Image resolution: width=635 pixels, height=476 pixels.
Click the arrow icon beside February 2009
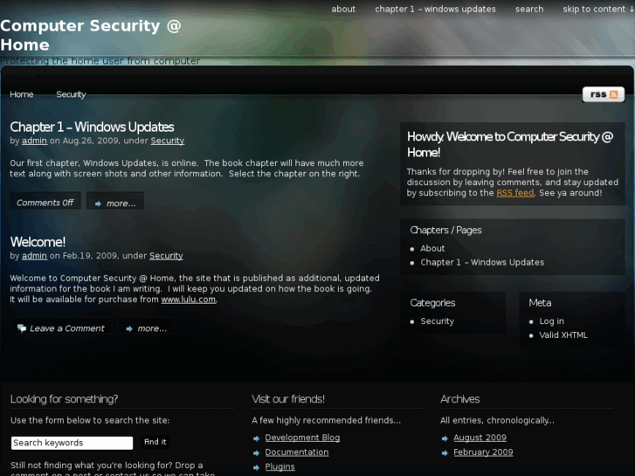pos(445,453)
